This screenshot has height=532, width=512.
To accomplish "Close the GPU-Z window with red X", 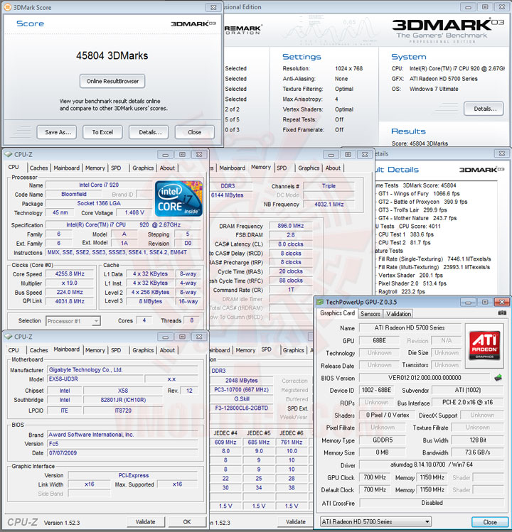I will tap(501, 302).
